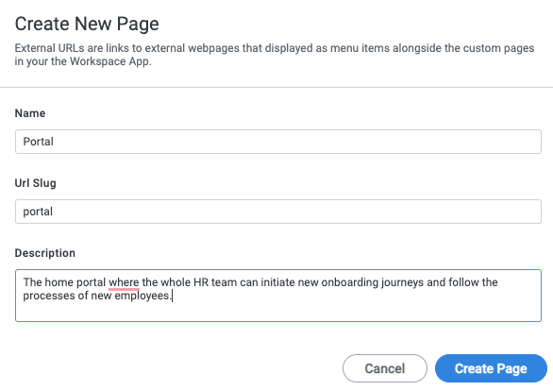Screen dimensions: 553x391
Task: Cancel the new page dialog
Action: (385, 368)
